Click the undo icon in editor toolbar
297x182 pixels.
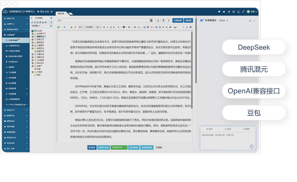pos(65,27)
